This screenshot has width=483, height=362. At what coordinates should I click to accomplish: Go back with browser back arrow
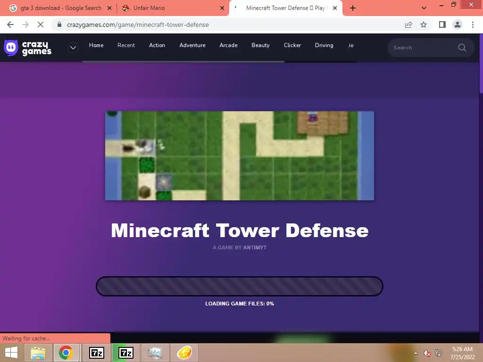pyautogui.click(x=10, y=25)
